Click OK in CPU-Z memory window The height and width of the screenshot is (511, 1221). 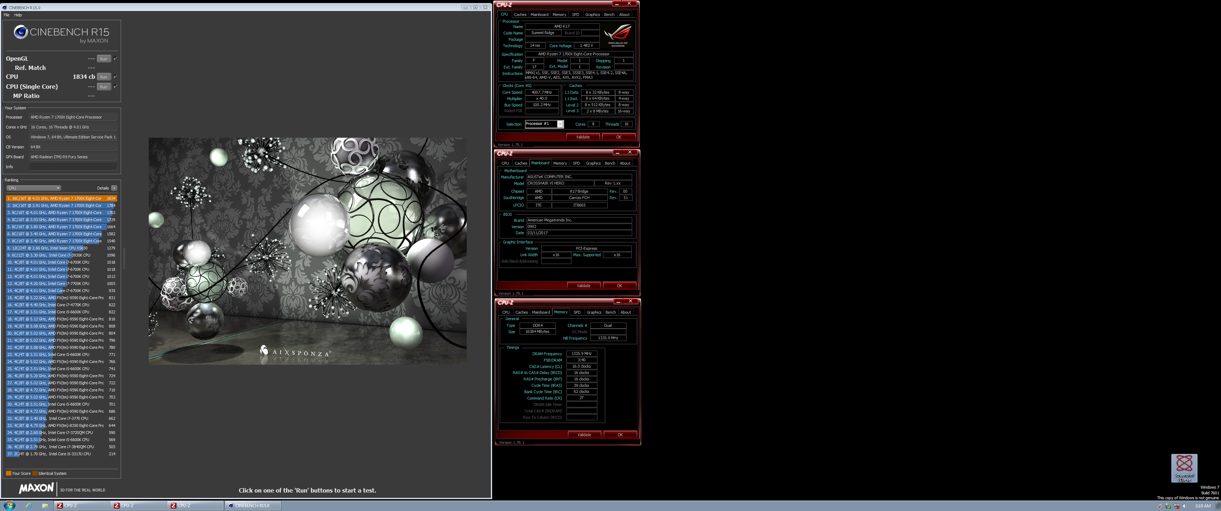(x=620, y=435)
